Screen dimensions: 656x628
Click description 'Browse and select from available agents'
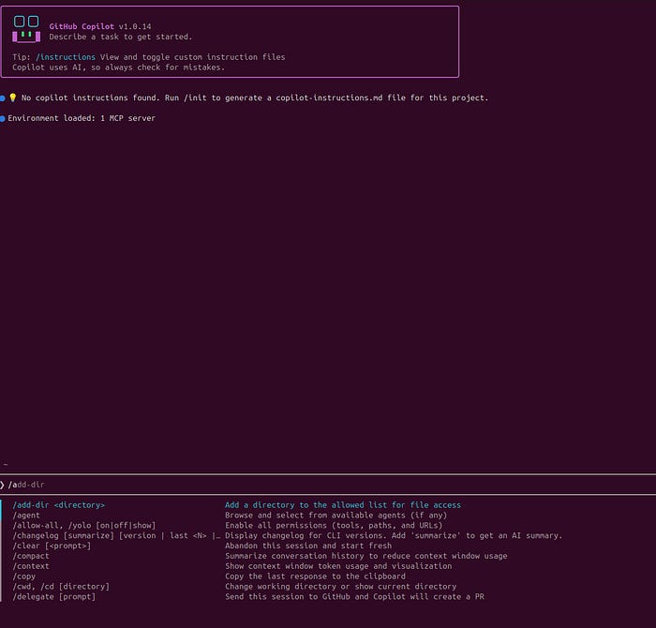[335, 515]
